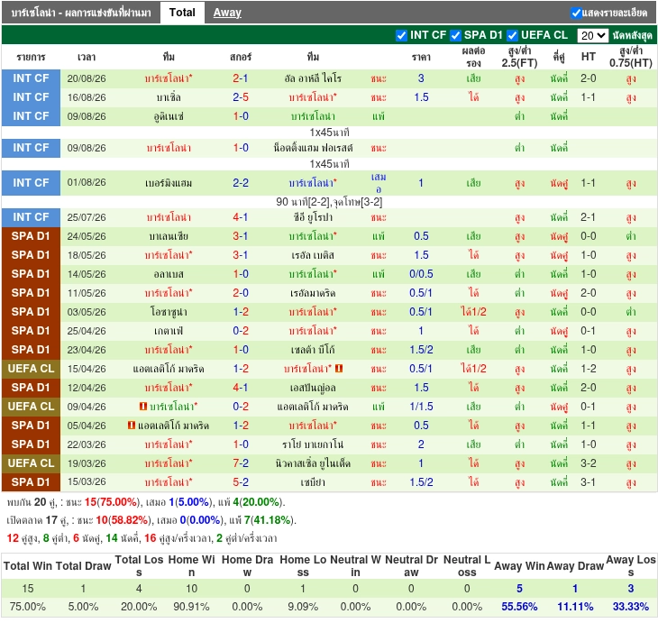Click the 4-1 score on 25/07/26

tap(241, 217)
